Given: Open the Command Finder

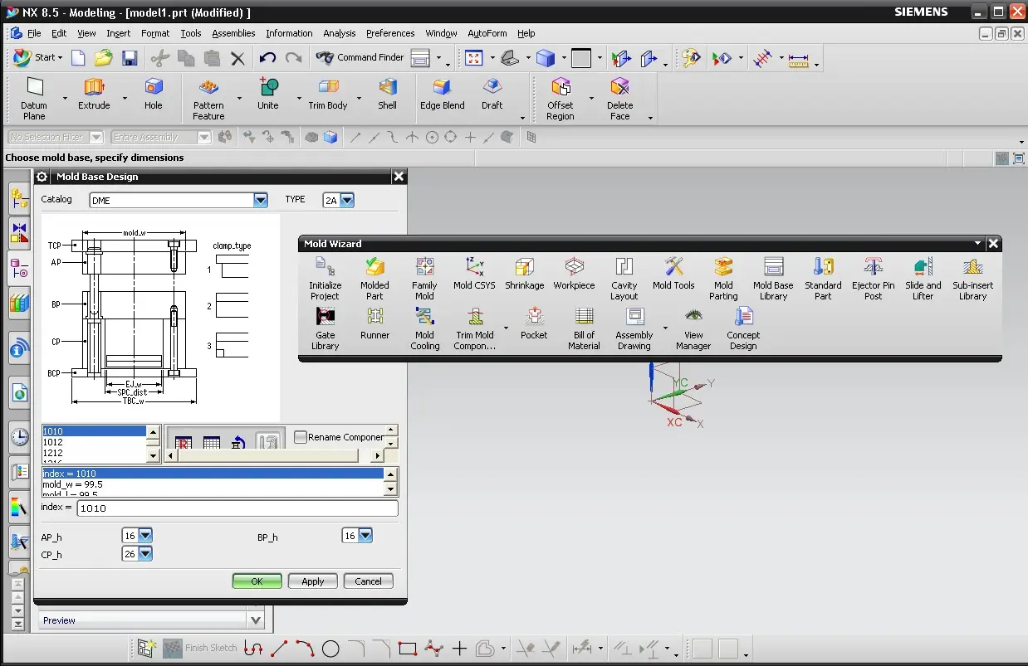Looking at the screenshot, I should point(360,58).
